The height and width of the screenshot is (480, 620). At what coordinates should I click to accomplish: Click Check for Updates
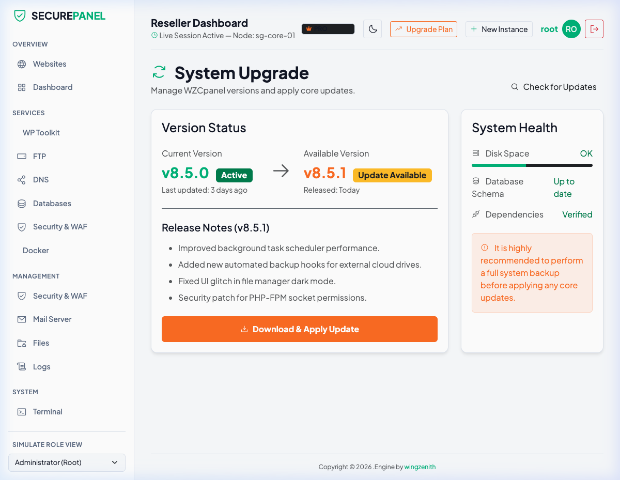click(553, 87)
